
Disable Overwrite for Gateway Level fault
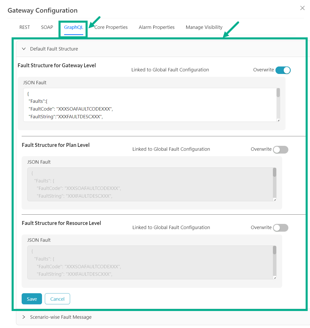(283, 70)
